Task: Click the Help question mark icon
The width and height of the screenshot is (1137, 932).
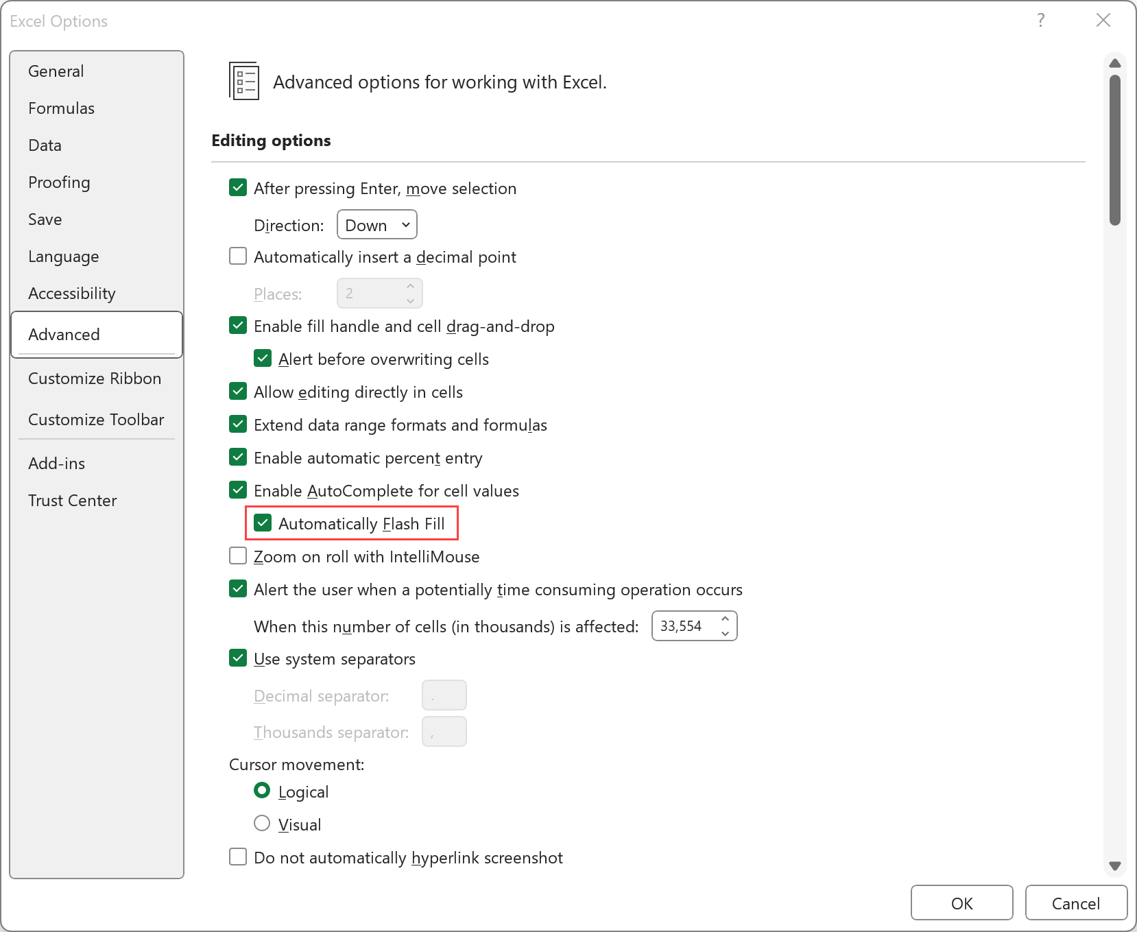Action: (x=1040, y=21)
